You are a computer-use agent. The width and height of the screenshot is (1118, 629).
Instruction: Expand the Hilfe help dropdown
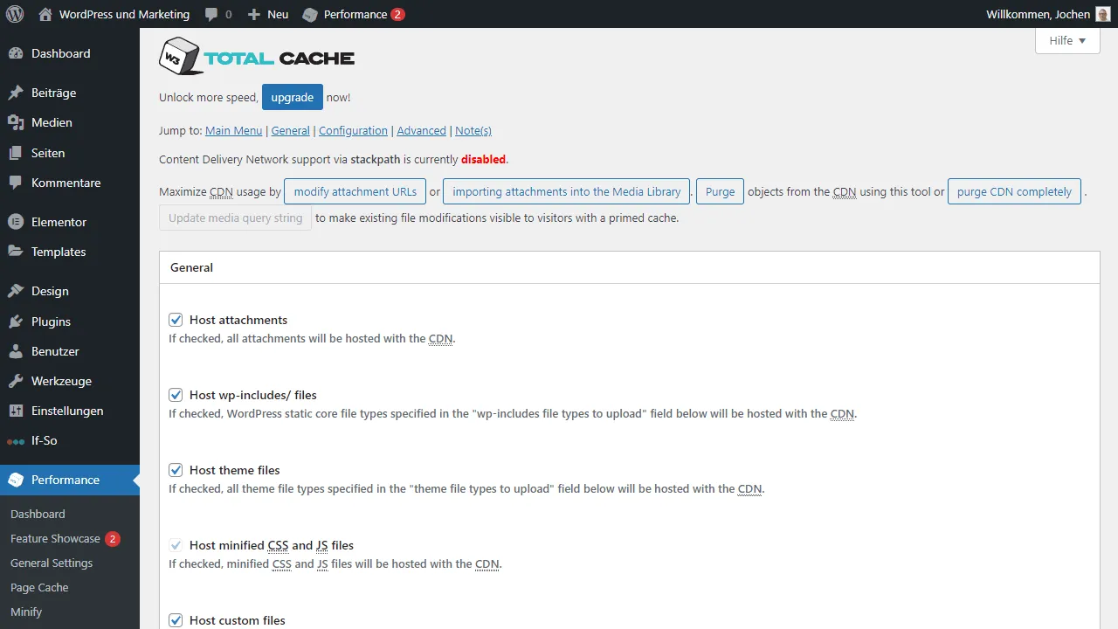pyautogui.click(x=1067, y=40)
